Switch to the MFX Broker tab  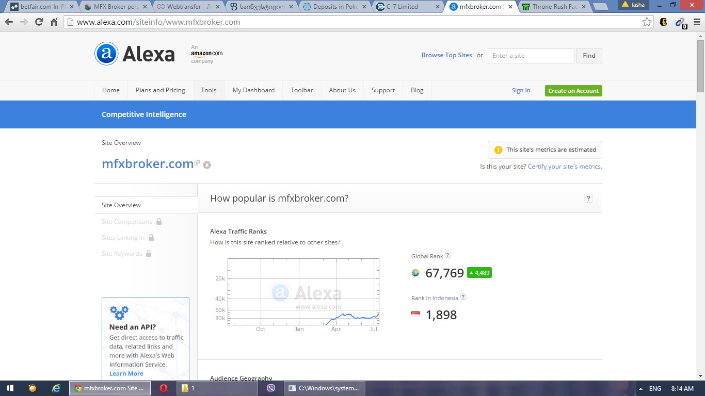[116, 7]
